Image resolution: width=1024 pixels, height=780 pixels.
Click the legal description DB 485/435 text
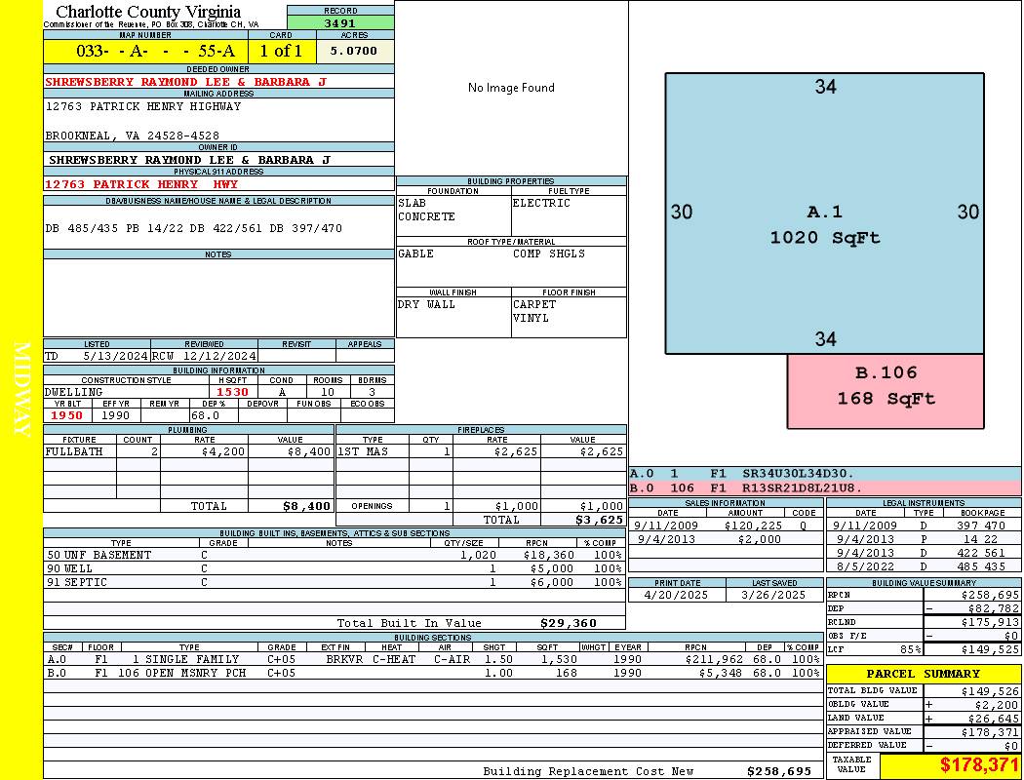coord(194,228)
